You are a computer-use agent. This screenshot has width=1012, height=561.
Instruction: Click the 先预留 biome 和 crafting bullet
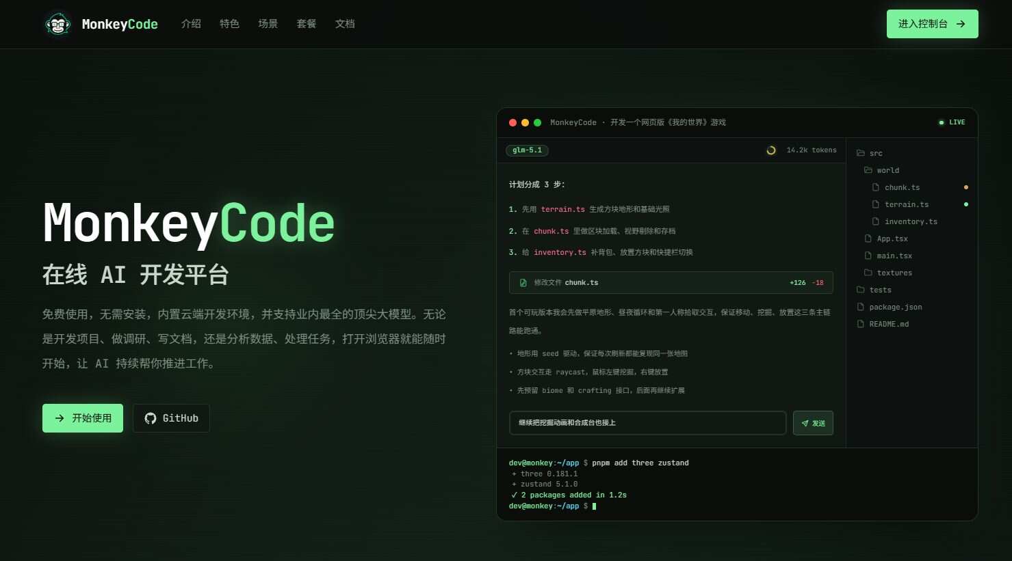[x=597, y=390]
